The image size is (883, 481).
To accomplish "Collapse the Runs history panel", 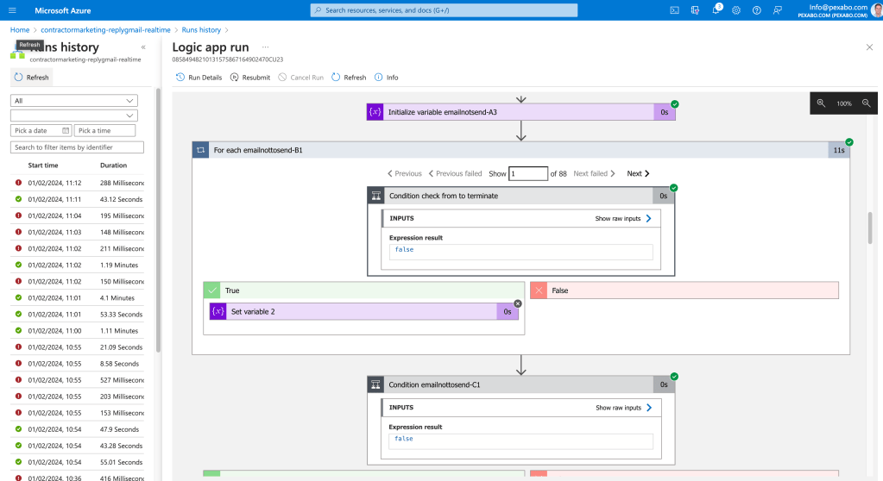I will coord(143,47).
